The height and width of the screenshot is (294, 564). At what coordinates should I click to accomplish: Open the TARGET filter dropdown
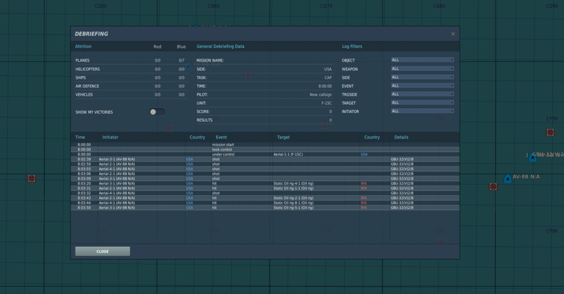pos(422,103)
